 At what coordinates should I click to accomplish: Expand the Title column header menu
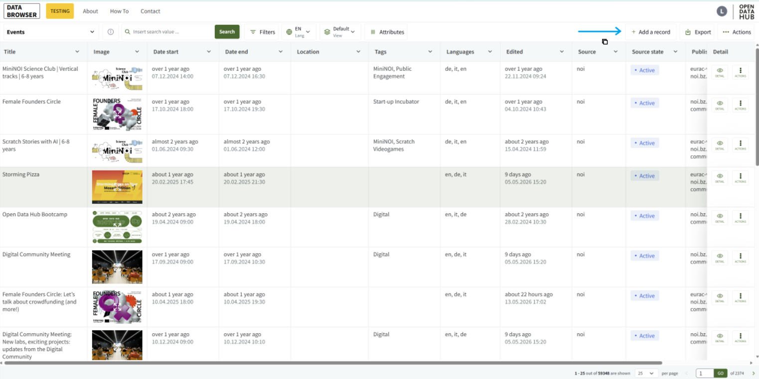(x=77, y=52)
